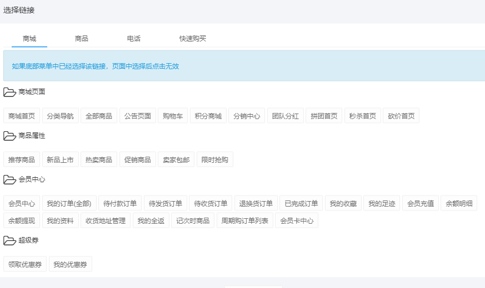This screenshot has height=288, width=485.
Task: Click the 卖家包邮 button
Action: [176, 160]
